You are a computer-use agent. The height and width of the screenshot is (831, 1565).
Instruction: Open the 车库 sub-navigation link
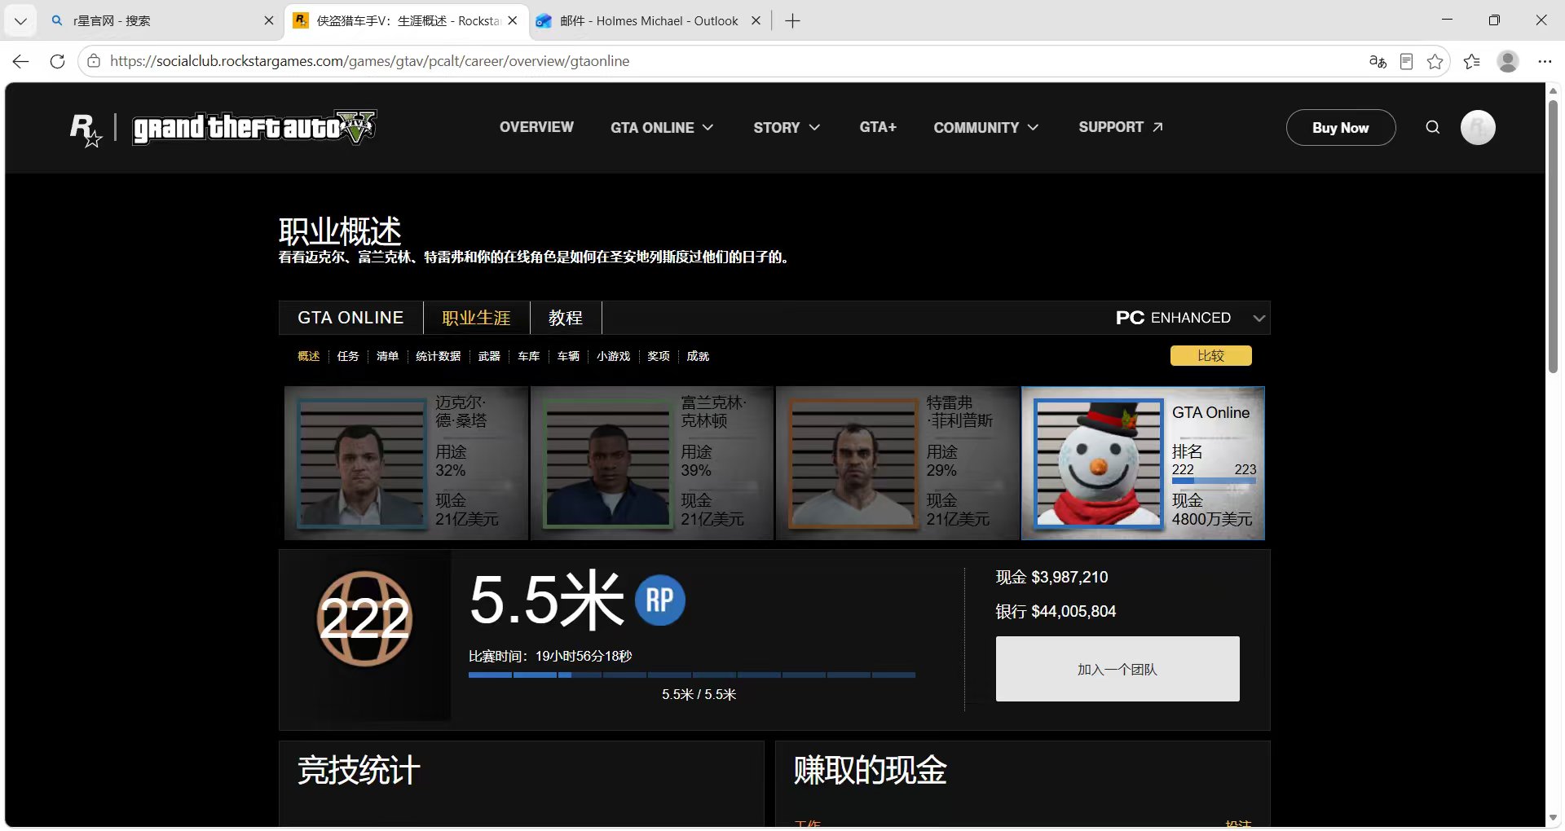click(x=528, y=356)
